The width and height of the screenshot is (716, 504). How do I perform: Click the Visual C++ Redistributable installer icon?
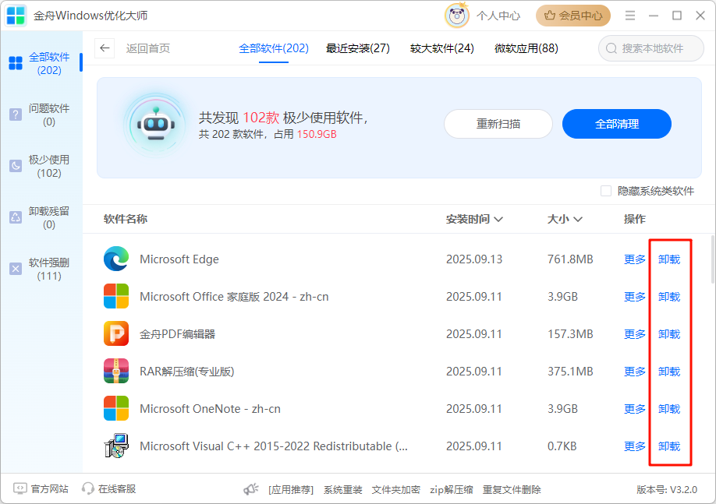coord(116,446)
